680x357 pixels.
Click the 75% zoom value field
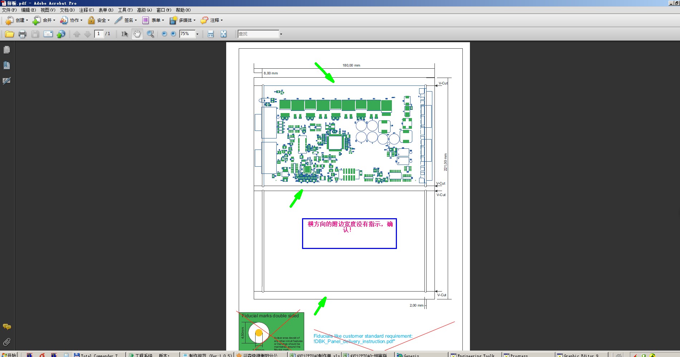tap(187, 34)
